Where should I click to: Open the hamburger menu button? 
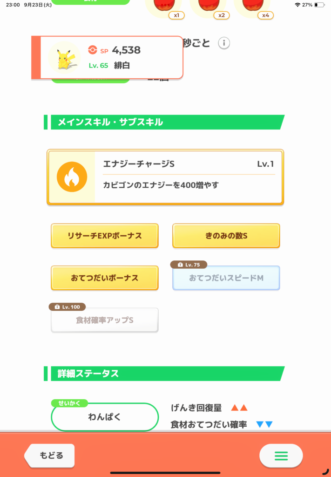tap(281, 456)
